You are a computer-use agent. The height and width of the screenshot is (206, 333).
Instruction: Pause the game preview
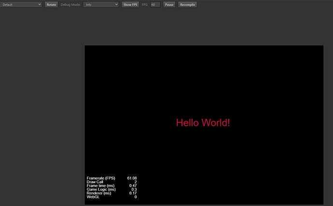click(169, 4)
